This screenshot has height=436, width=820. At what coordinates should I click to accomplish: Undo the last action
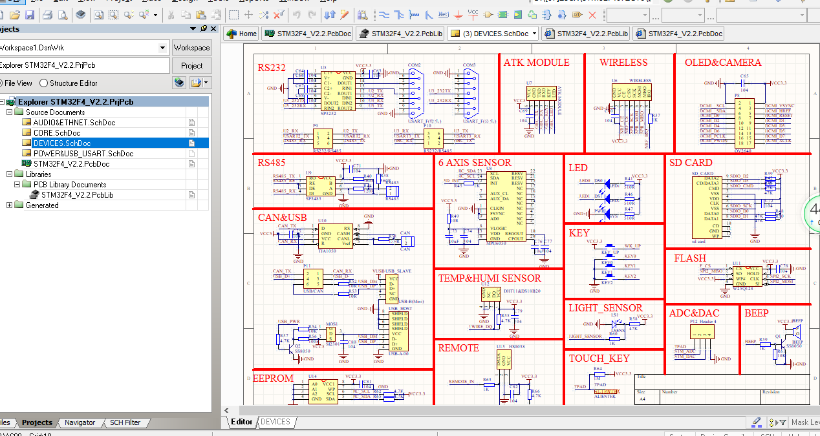tap(296, 14)
